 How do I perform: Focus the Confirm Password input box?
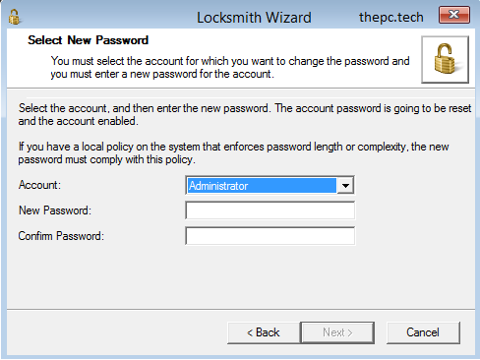[x=270, y=236]
